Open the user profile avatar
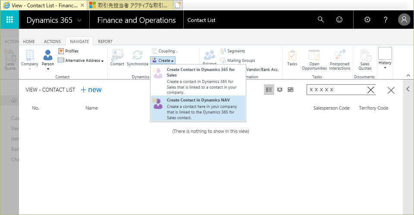 (x=404, y=19)
